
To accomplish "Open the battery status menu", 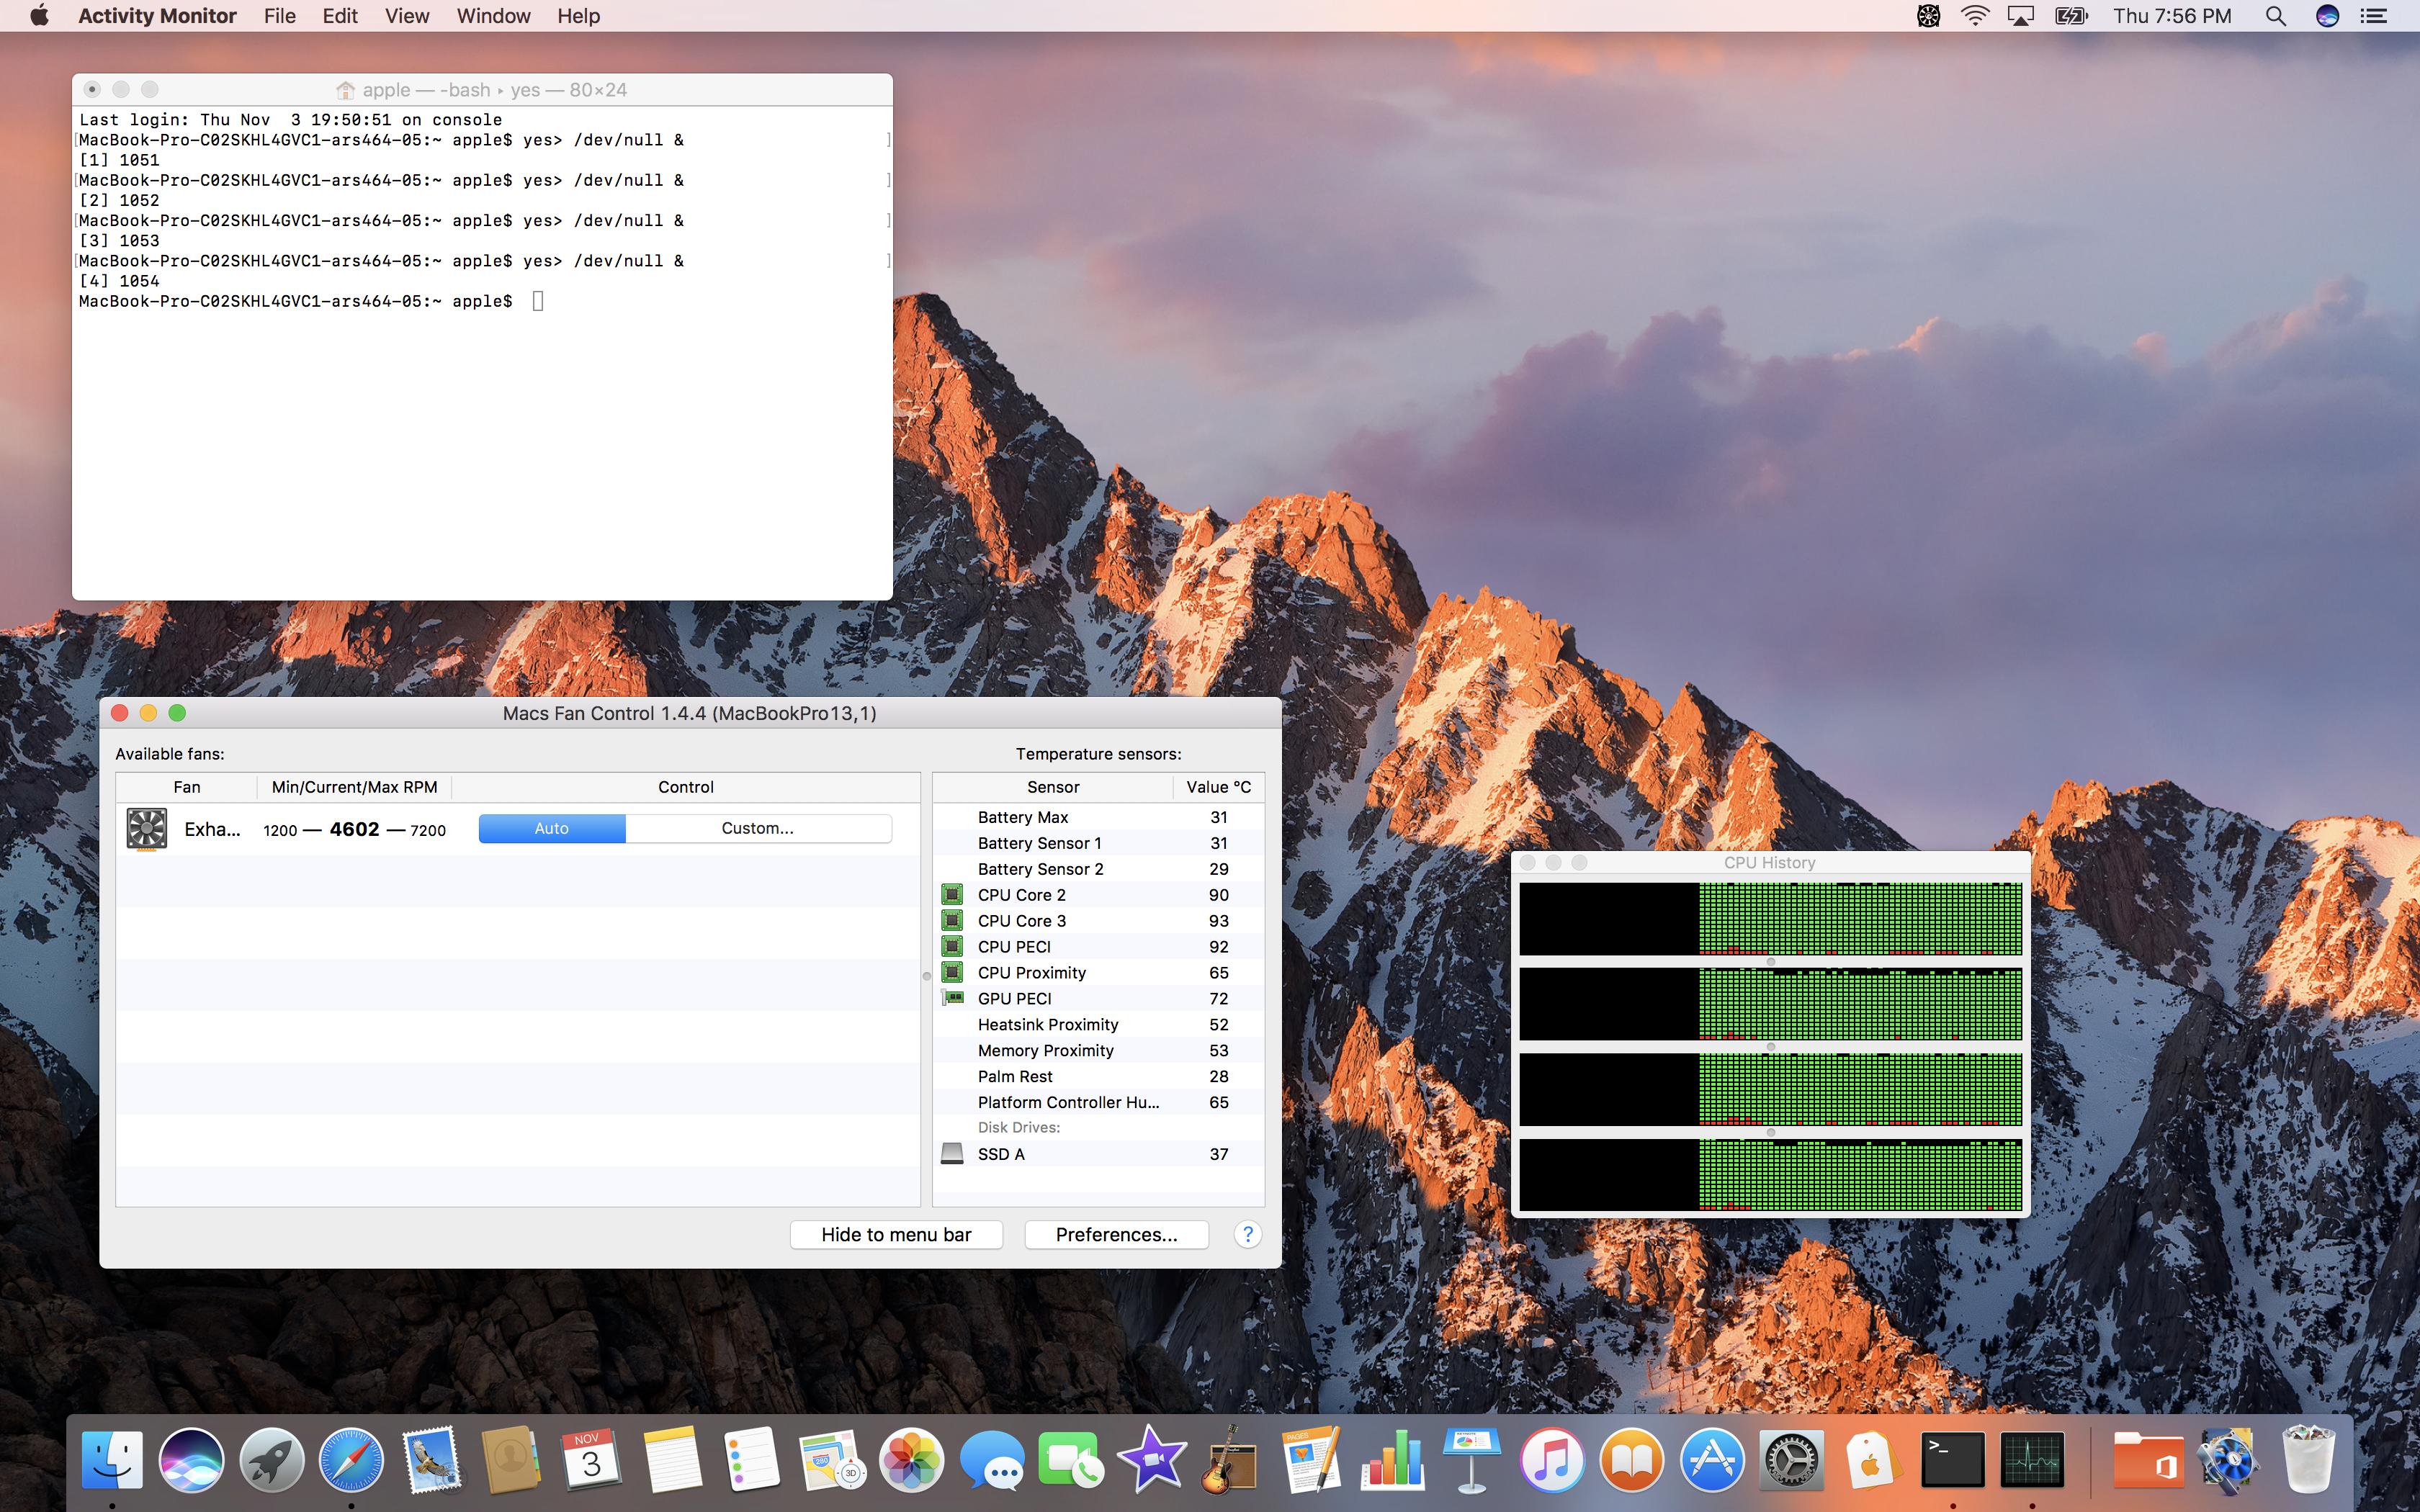I will pyautogui.click(x=2071, y=16).
